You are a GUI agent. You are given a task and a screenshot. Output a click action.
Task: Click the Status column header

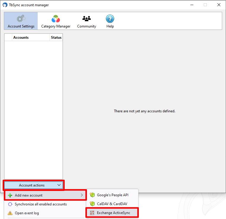point(56,37)
